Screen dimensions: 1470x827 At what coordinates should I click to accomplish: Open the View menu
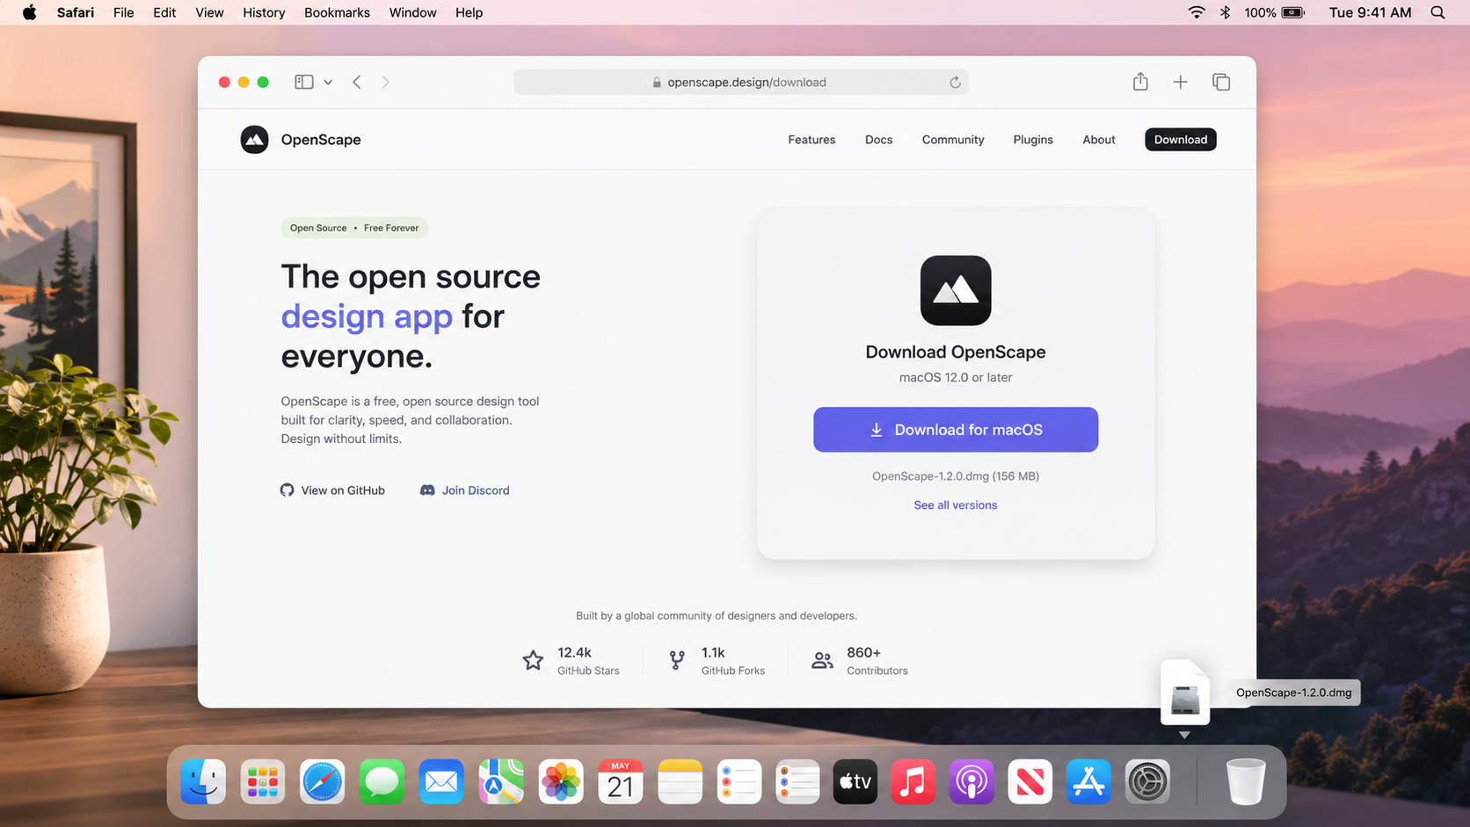click(209, 12)
